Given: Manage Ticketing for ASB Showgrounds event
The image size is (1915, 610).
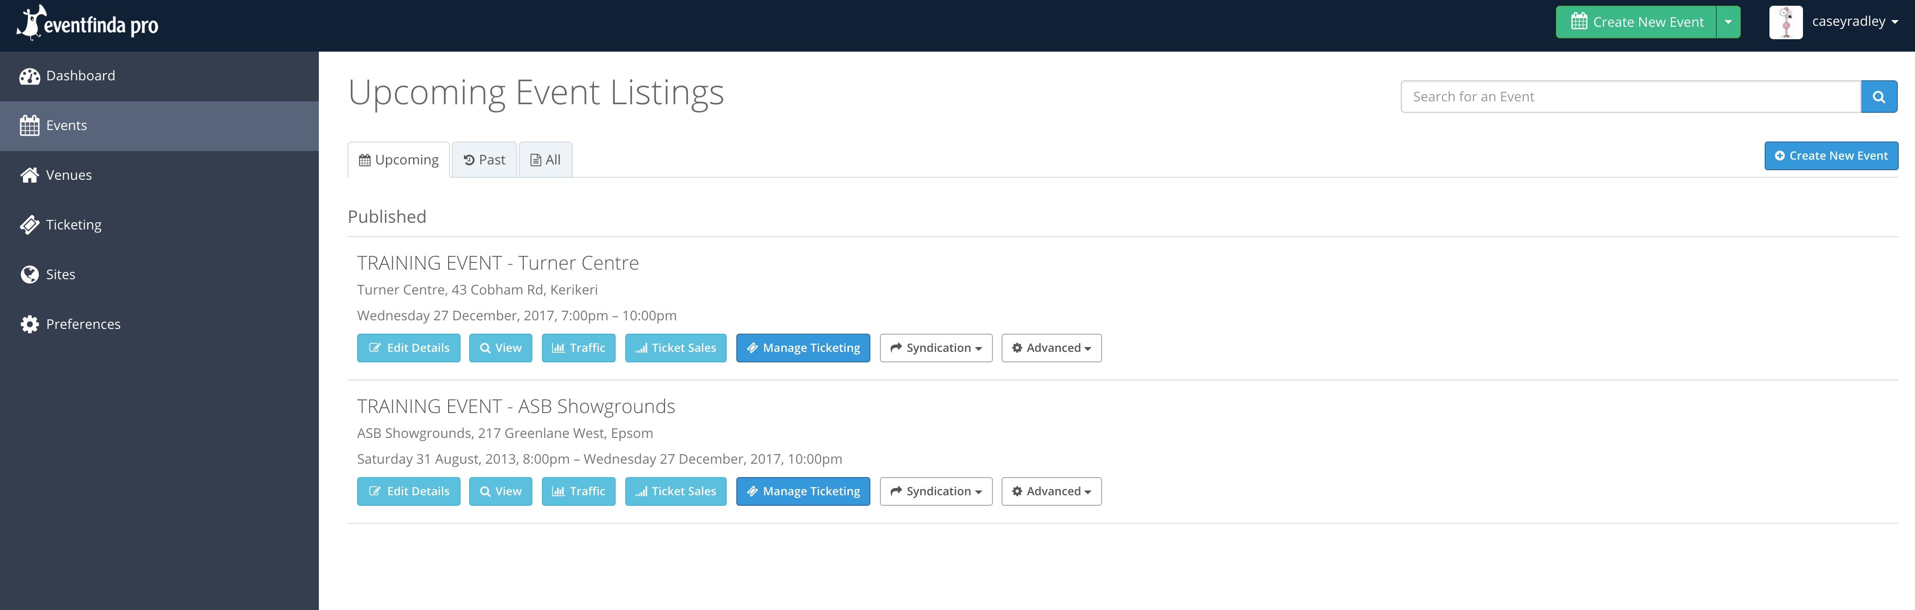Looking at the screenshot, I should (803, 491).
